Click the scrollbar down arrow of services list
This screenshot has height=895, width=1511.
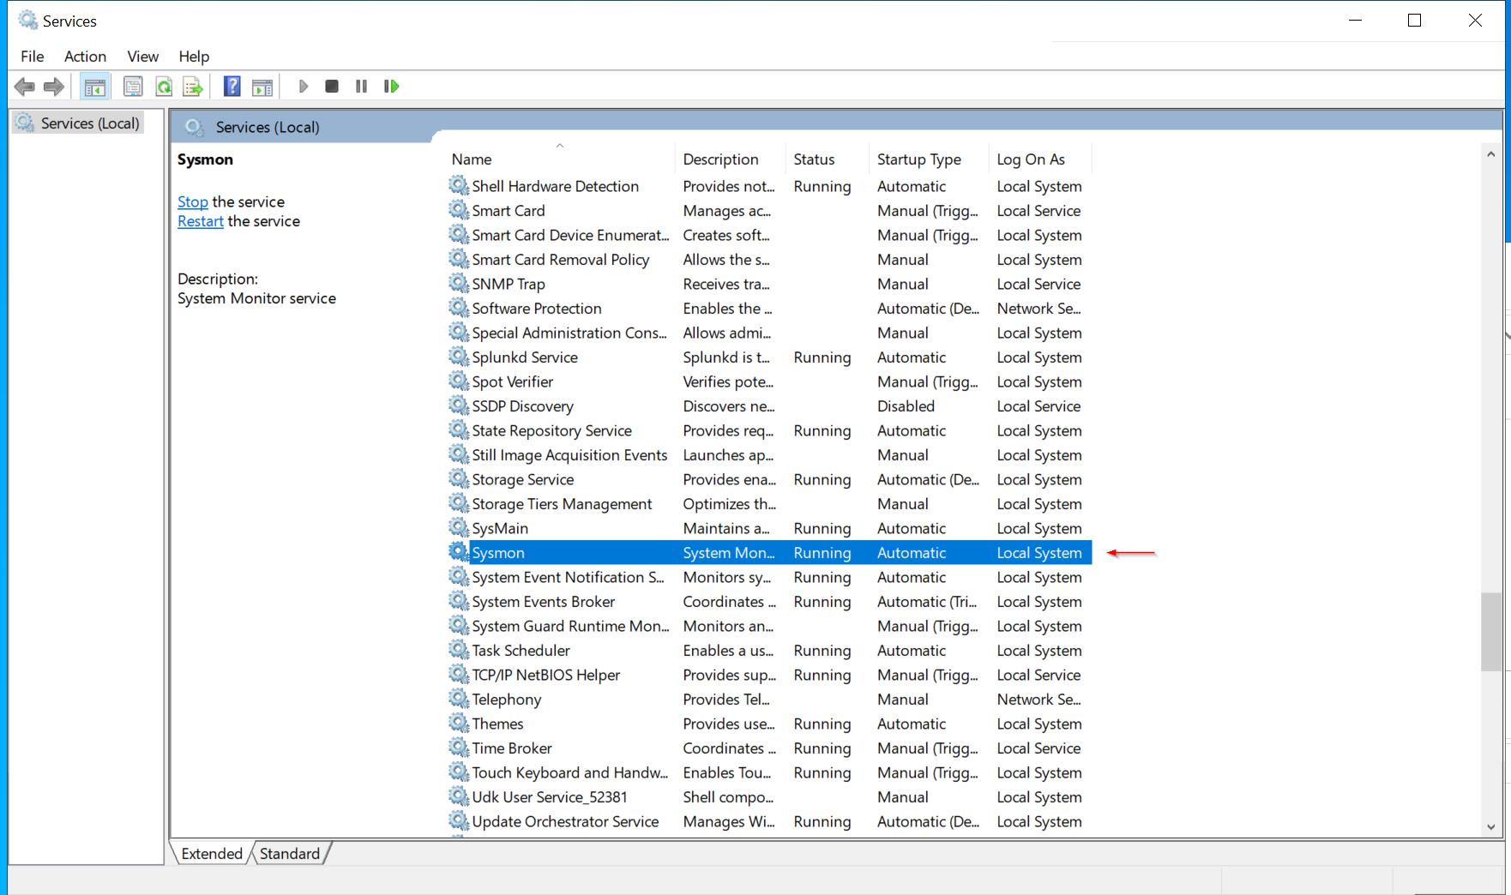point(1491,827)
